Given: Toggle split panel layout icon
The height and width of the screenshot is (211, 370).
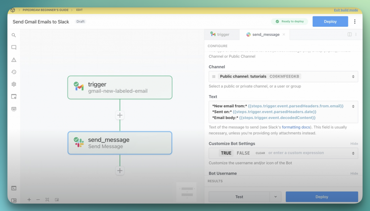Looking at the screenshot, I should coord(349,34).
